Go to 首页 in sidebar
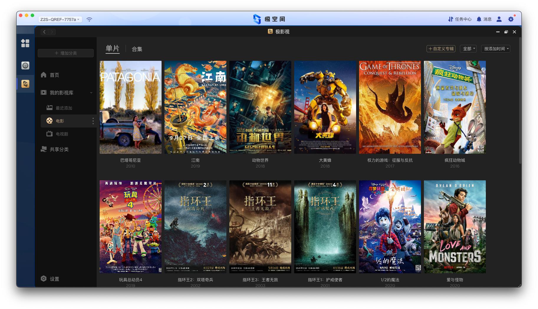 click(x=55, y=75)
